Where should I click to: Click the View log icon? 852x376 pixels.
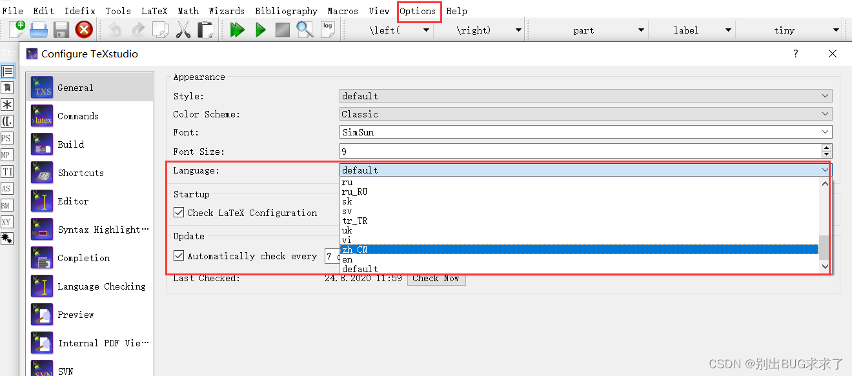[x=328, y=29]
